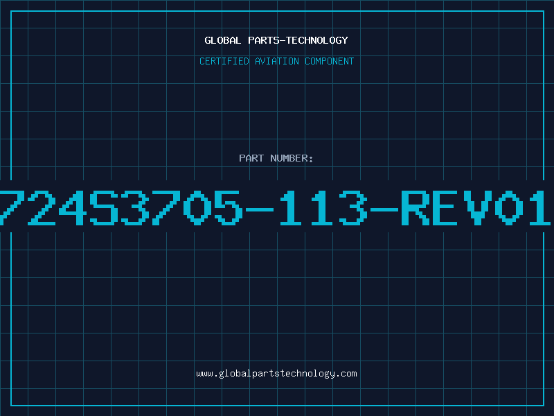Click the dash before REV01
554x416 pixels.
tap(384, 209)
